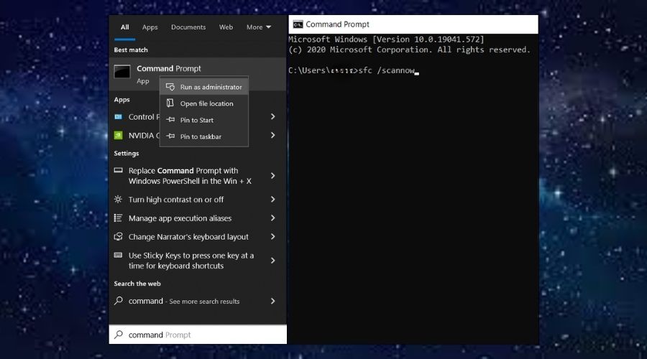Open command See more search results
This screenshot has width=647, height=359.
click(x=183, y=301)
